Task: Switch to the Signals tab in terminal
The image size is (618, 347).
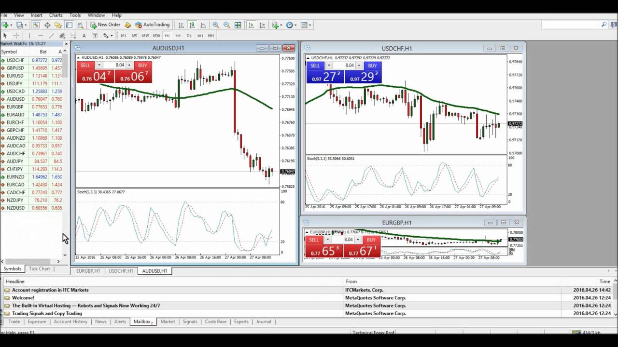Action: [190, 321]
